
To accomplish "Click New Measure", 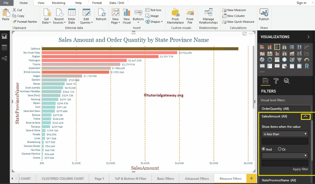I will (x=234, y=10).
